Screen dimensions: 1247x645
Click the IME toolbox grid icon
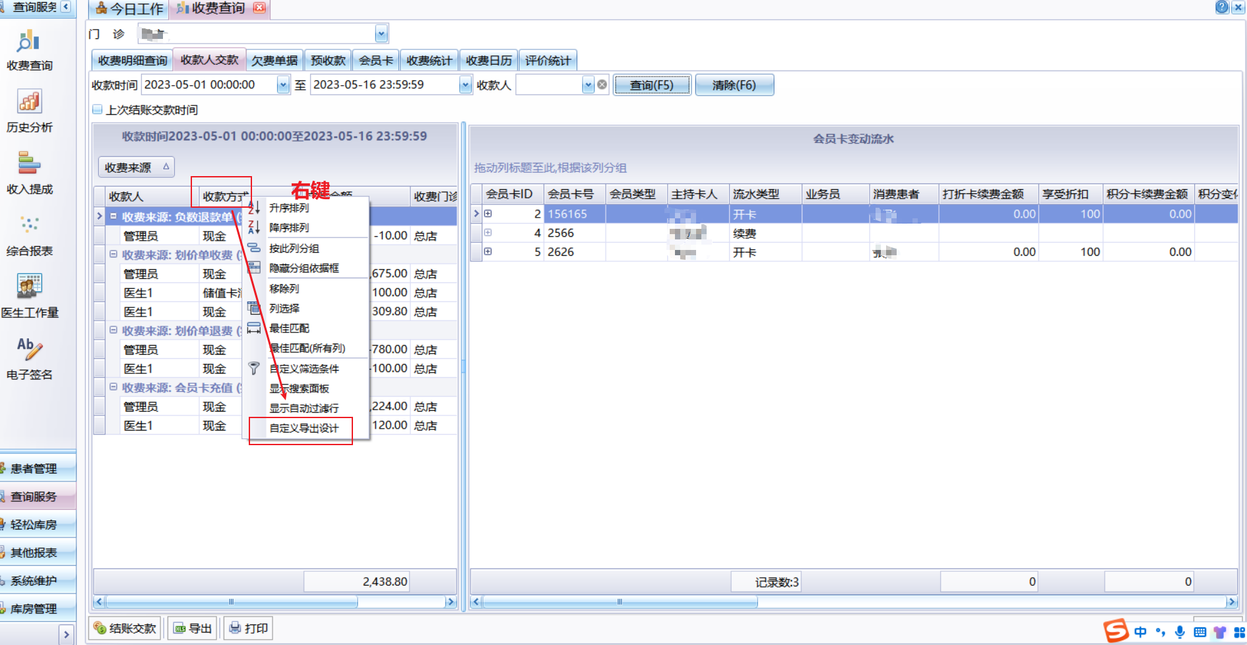coord(1239,632)
